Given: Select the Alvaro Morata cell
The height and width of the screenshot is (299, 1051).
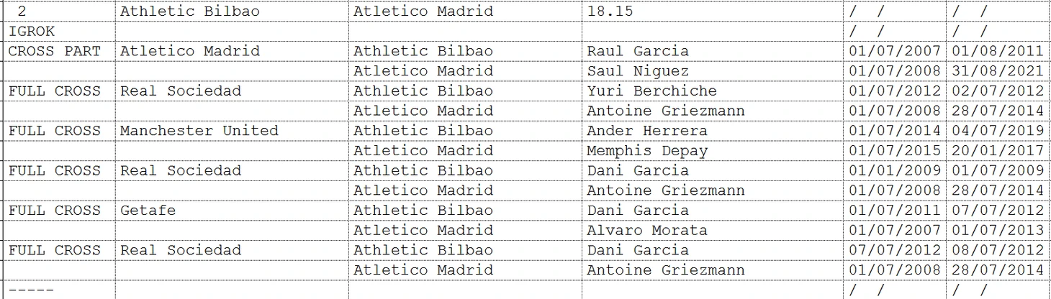Looking at the screenshot, I should 712,231.
